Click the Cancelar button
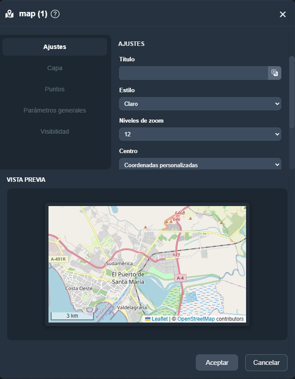 (x=266, y=363)
